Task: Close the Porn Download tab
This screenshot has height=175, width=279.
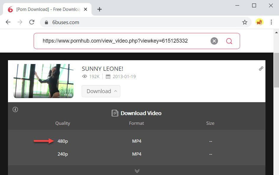Action: (x=86, y=9)
